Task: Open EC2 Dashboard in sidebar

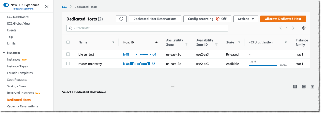Action: click(x=18, y=17)
